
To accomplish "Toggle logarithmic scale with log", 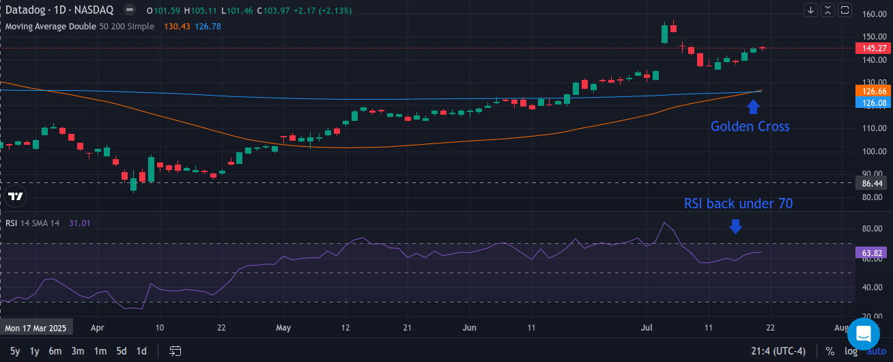I will pos(851,351).
